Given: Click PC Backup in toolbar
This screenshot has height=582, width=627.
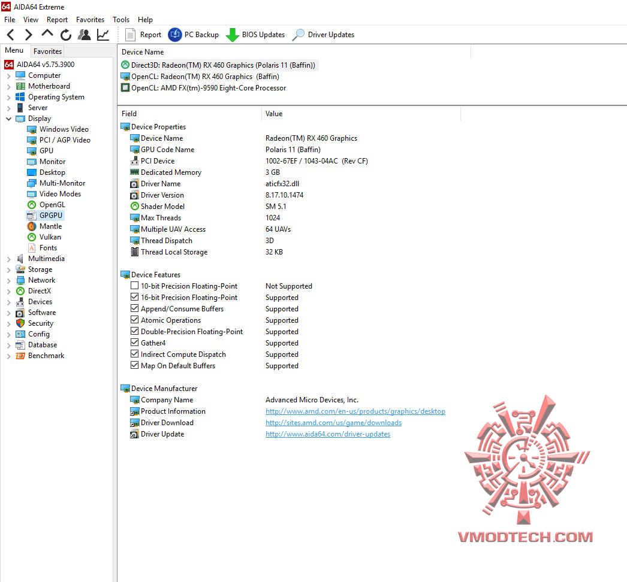Looking at the screenshot, I should (x=194, y=35).
